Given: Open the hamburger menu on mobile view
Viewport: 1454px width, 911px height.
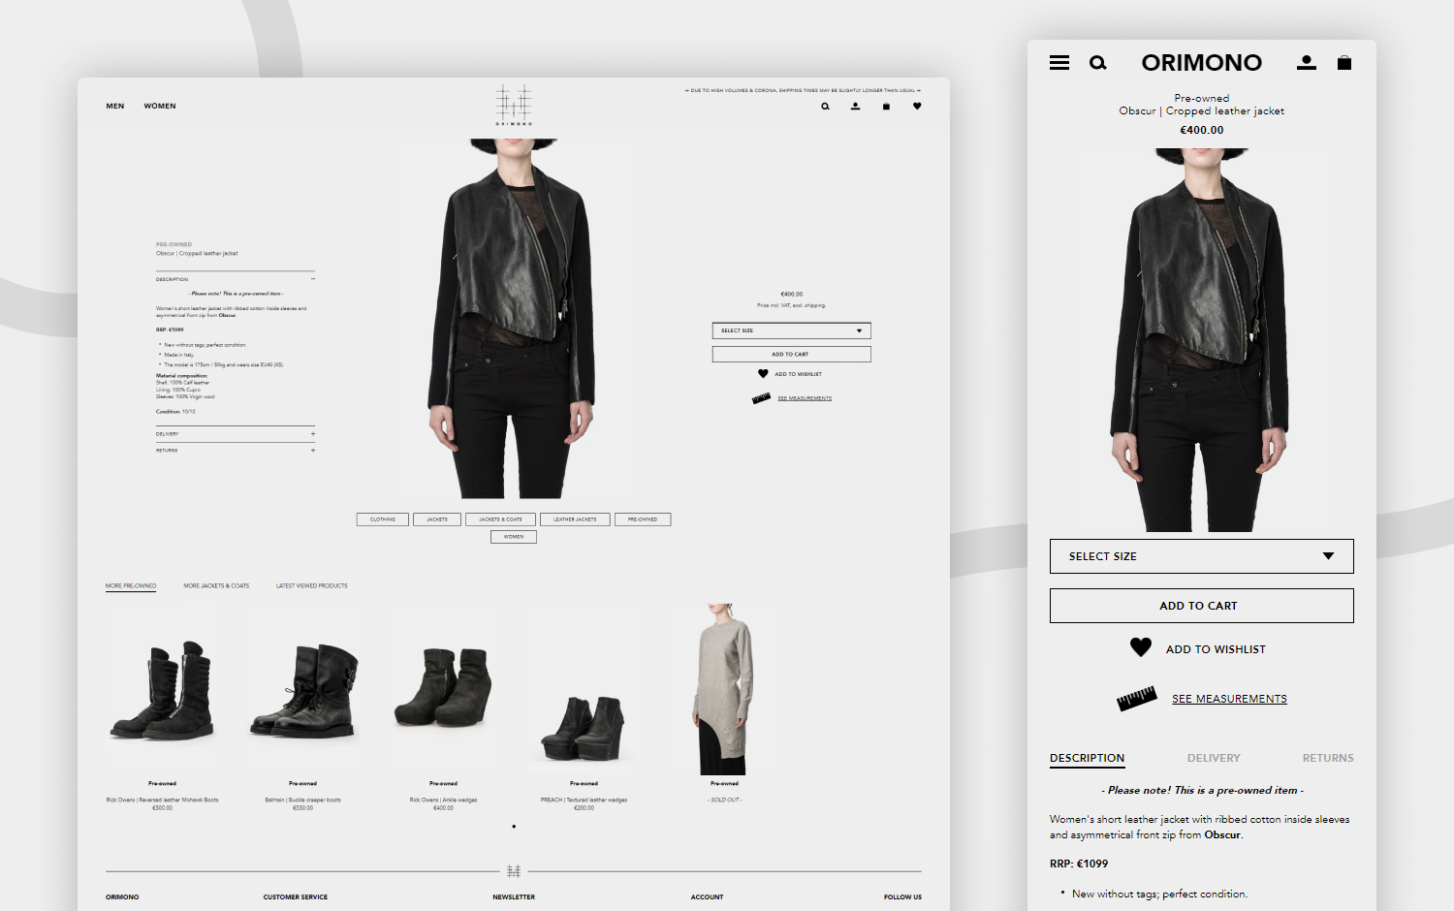Looking at the screenshot, I should pyautogui.click(x=1059, y=62).
